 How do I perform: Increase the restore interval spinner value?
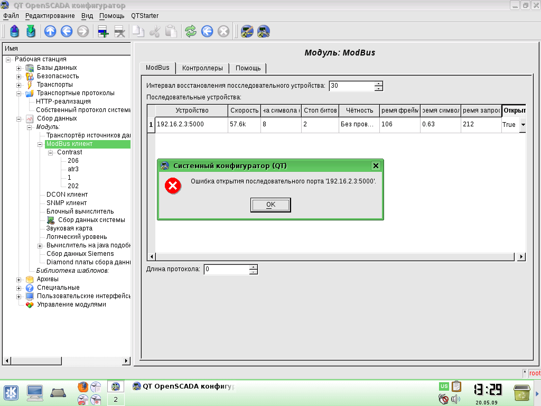coord(378,83)
